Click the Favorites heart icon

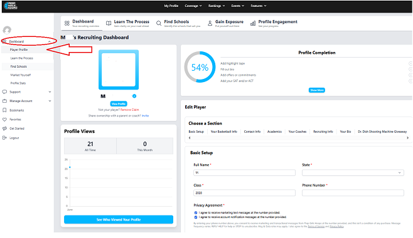[4, 119]
